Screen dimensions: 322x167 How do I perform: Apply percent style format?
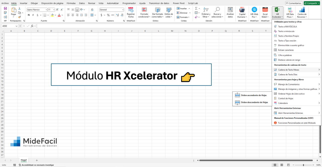[x=108, y=15]
